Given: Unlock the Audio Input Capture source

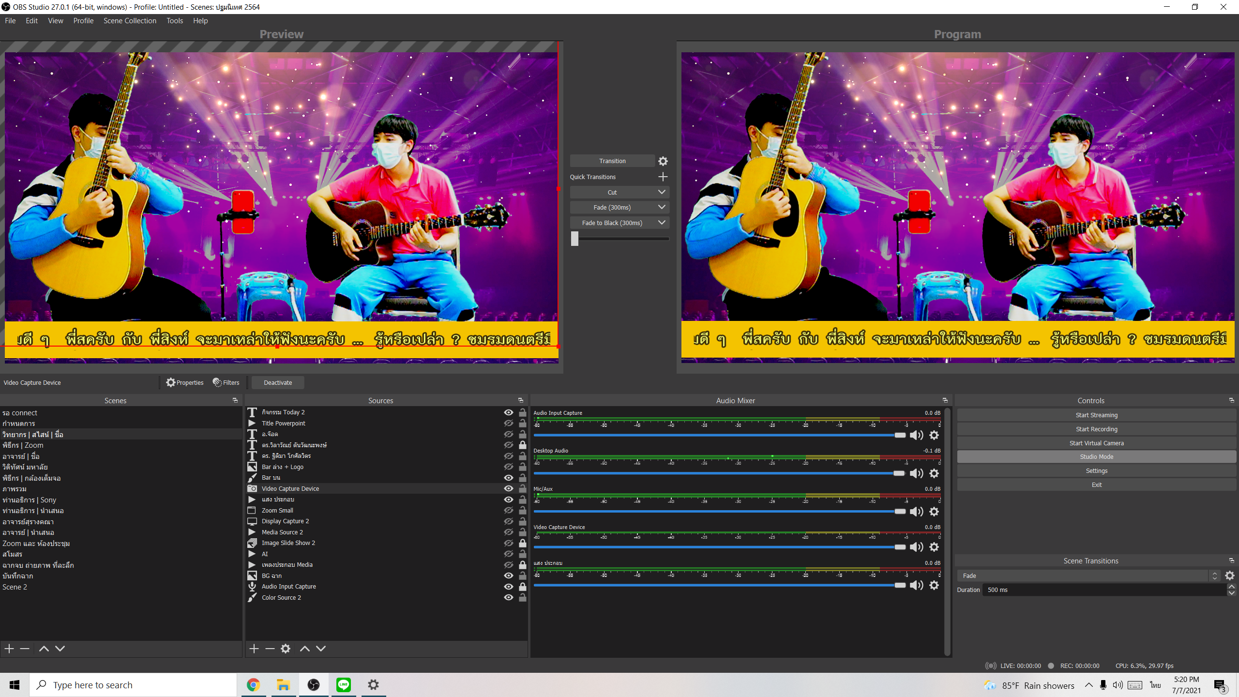Looking at the screenshot, I should (x=523, y=587).
